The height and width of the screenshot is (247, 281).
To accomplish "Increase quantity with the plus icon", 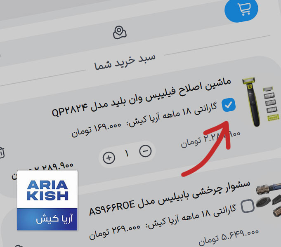I will coord(109,158).
